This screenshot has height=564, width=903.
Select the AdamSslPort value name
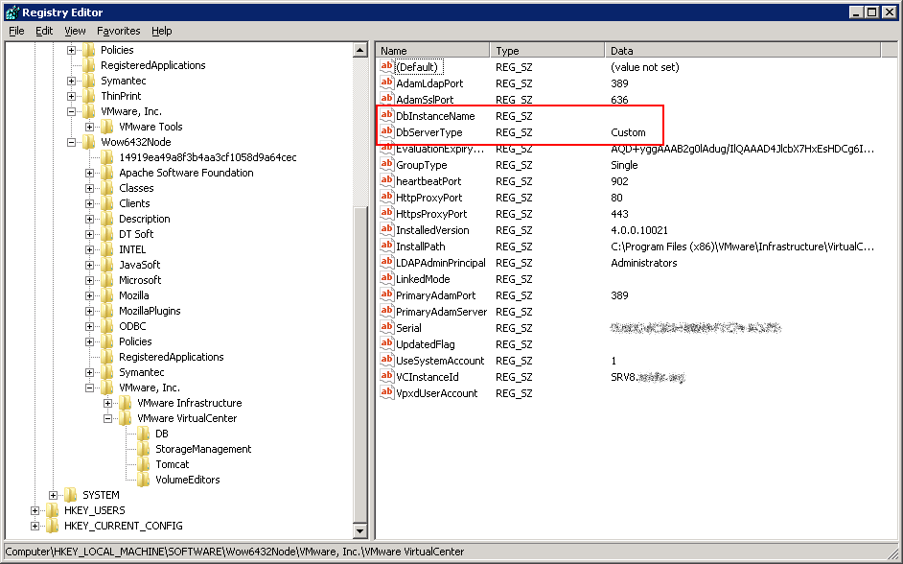click(425, 99)
